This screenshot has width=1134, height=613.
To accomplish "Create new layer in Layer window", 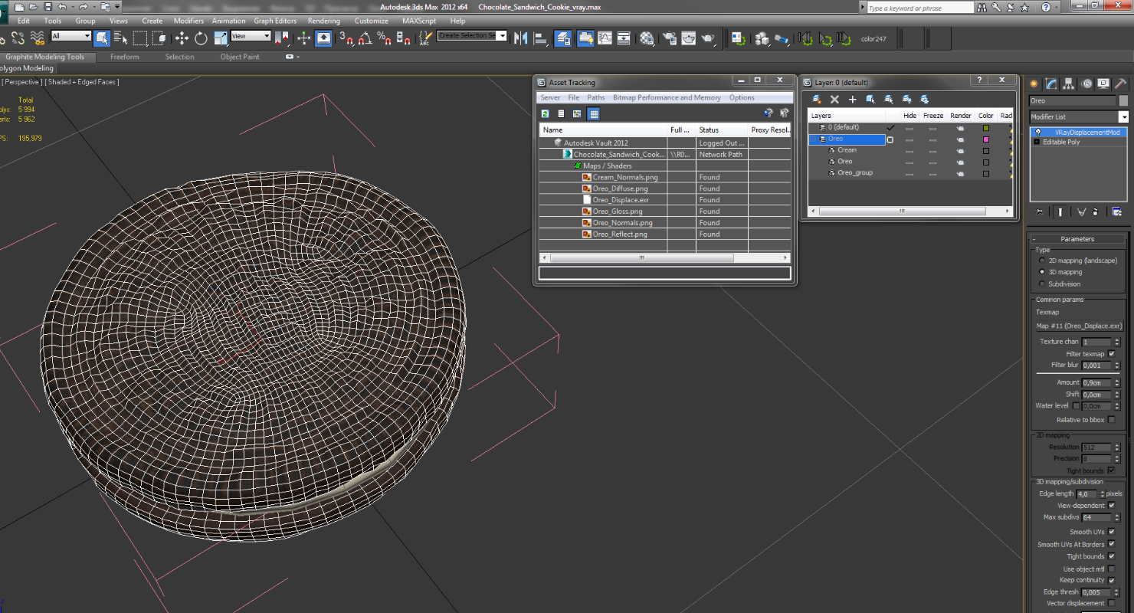I will (817, 99).
